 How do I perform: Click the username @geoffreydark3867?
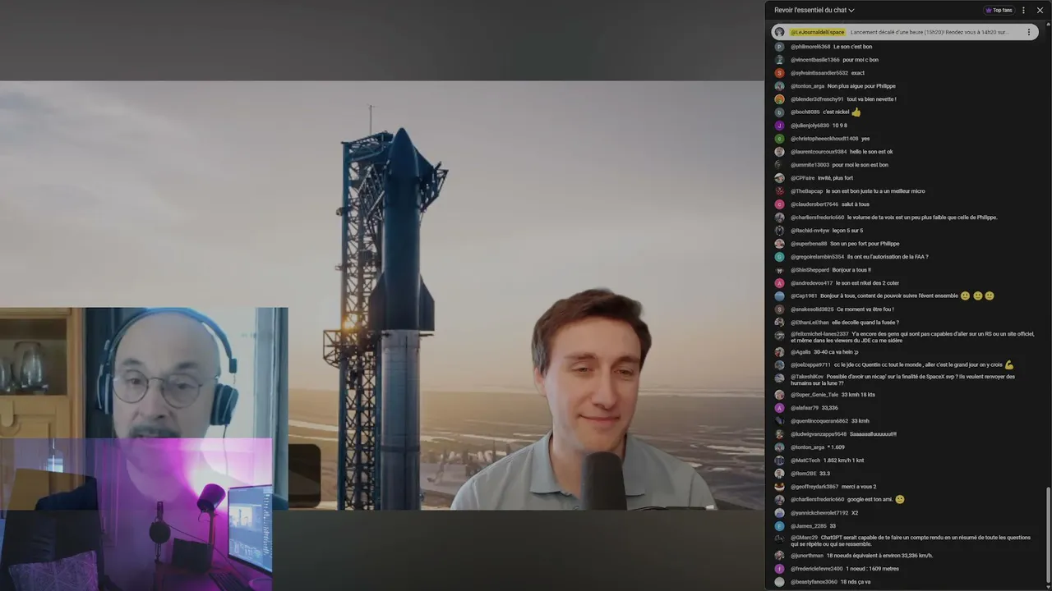tap(814, 487)
